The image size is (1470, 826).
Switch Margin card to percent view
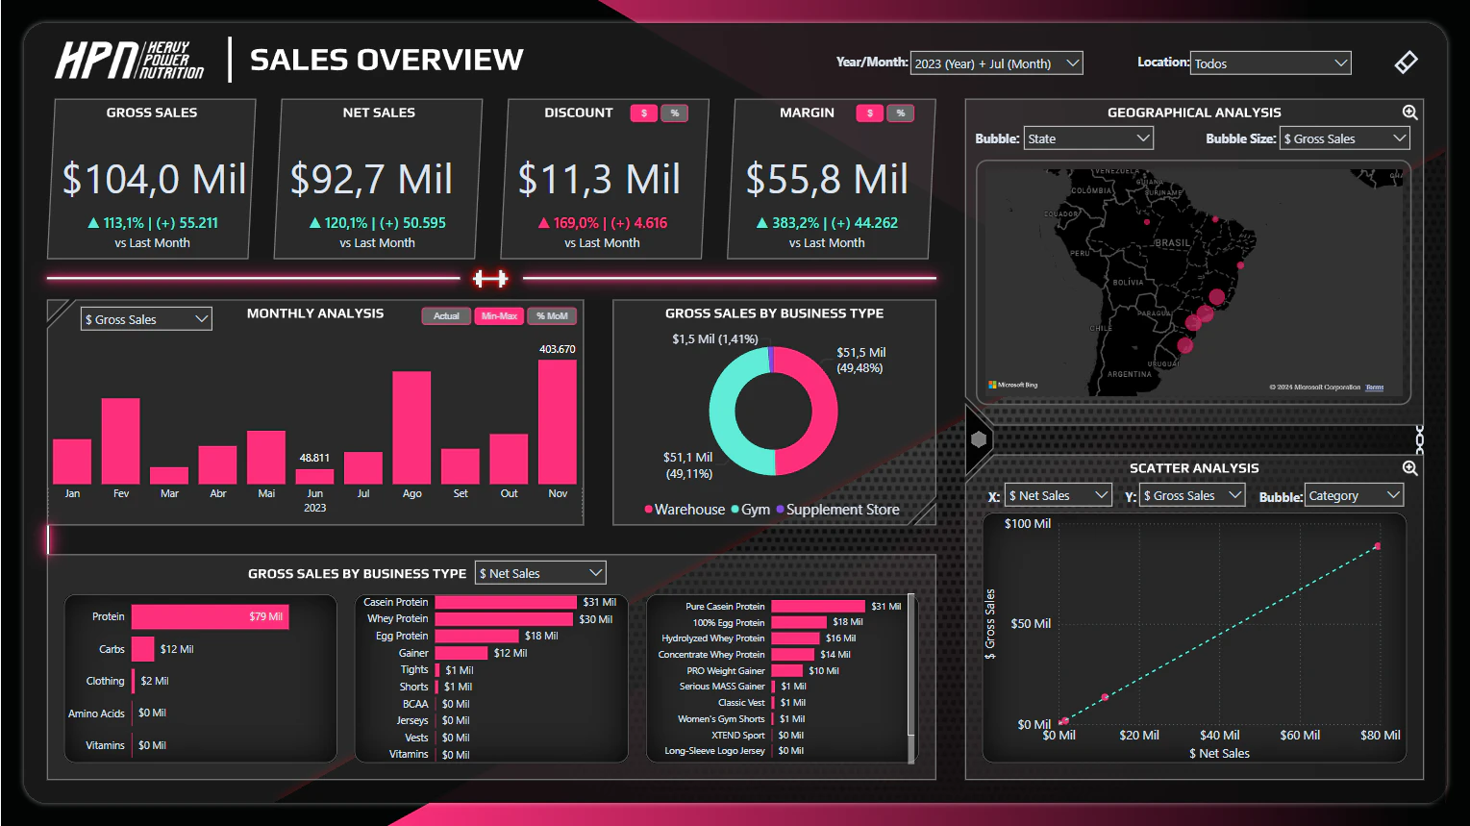(901, 113)
